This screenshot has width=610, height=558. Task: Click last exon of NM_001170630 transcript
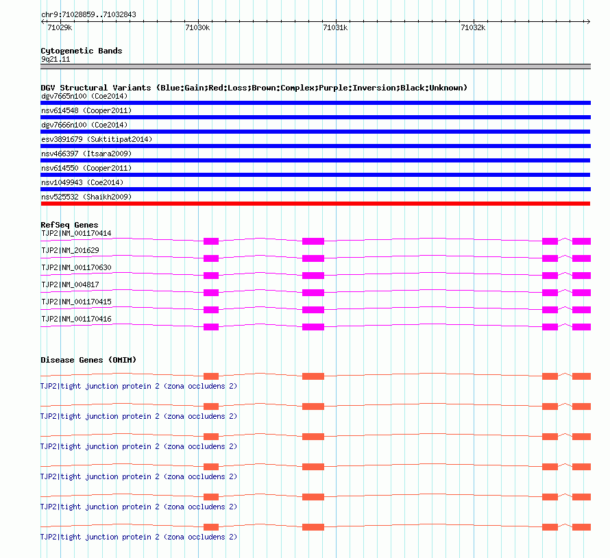(582, 276)
